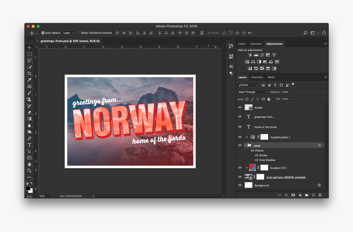Add a Color Balance adjustment
Viewport: 353px width, 232px height.
[253, 62]
